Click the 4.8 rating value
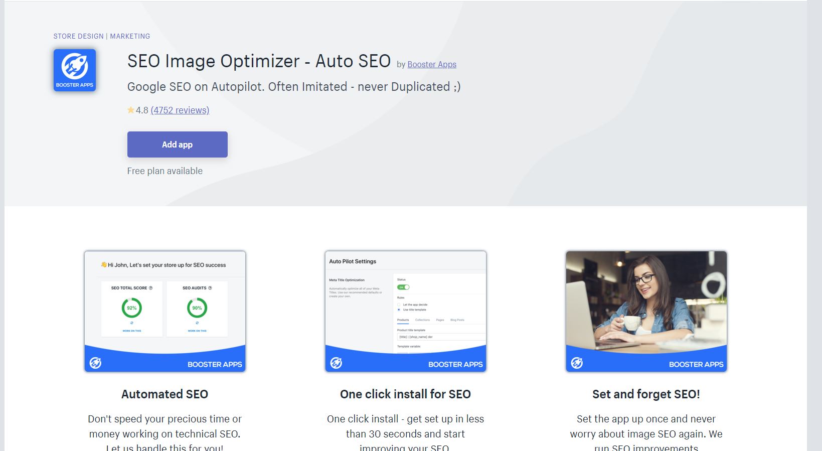 click(142, 110)
